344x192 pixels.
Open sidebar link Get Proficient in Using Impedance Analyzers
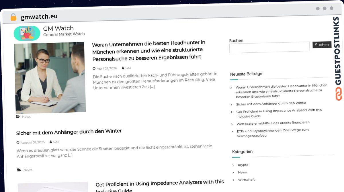click(x=279, y=113)
